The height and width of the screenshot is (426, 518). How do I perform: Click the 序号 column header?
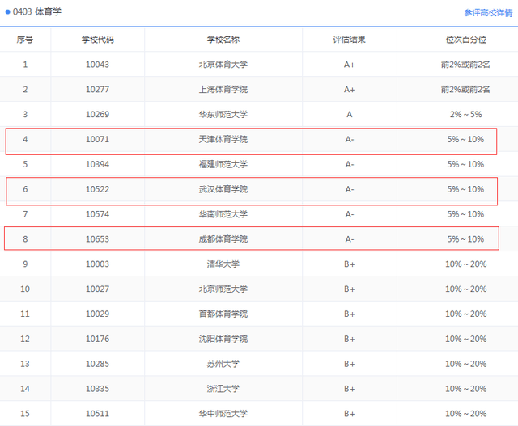[x=25, y=40]
